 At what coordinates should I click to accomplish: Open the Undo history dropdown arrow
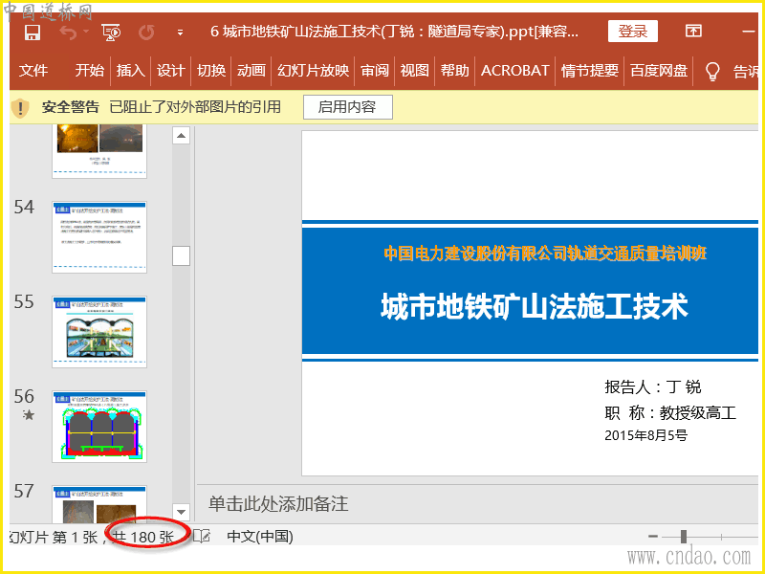[86, 32]
